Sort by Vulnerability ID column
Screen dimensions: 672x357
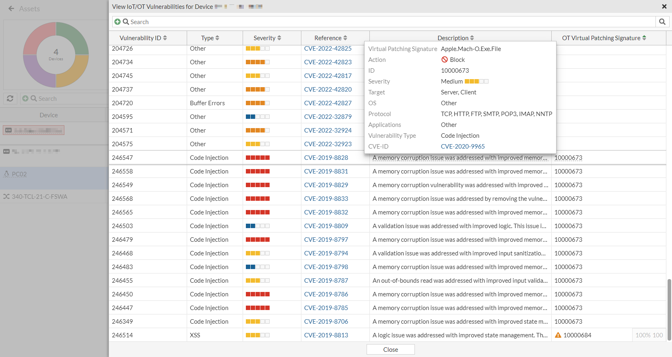coord(143,38)
